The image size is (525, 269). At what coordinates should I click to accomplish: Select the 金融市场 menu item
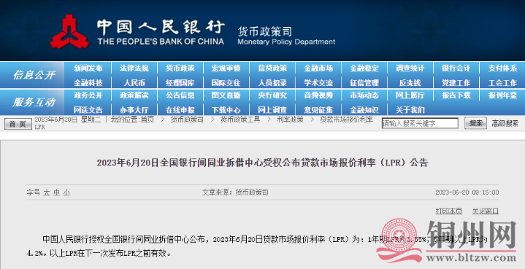[x=318, y=69]
